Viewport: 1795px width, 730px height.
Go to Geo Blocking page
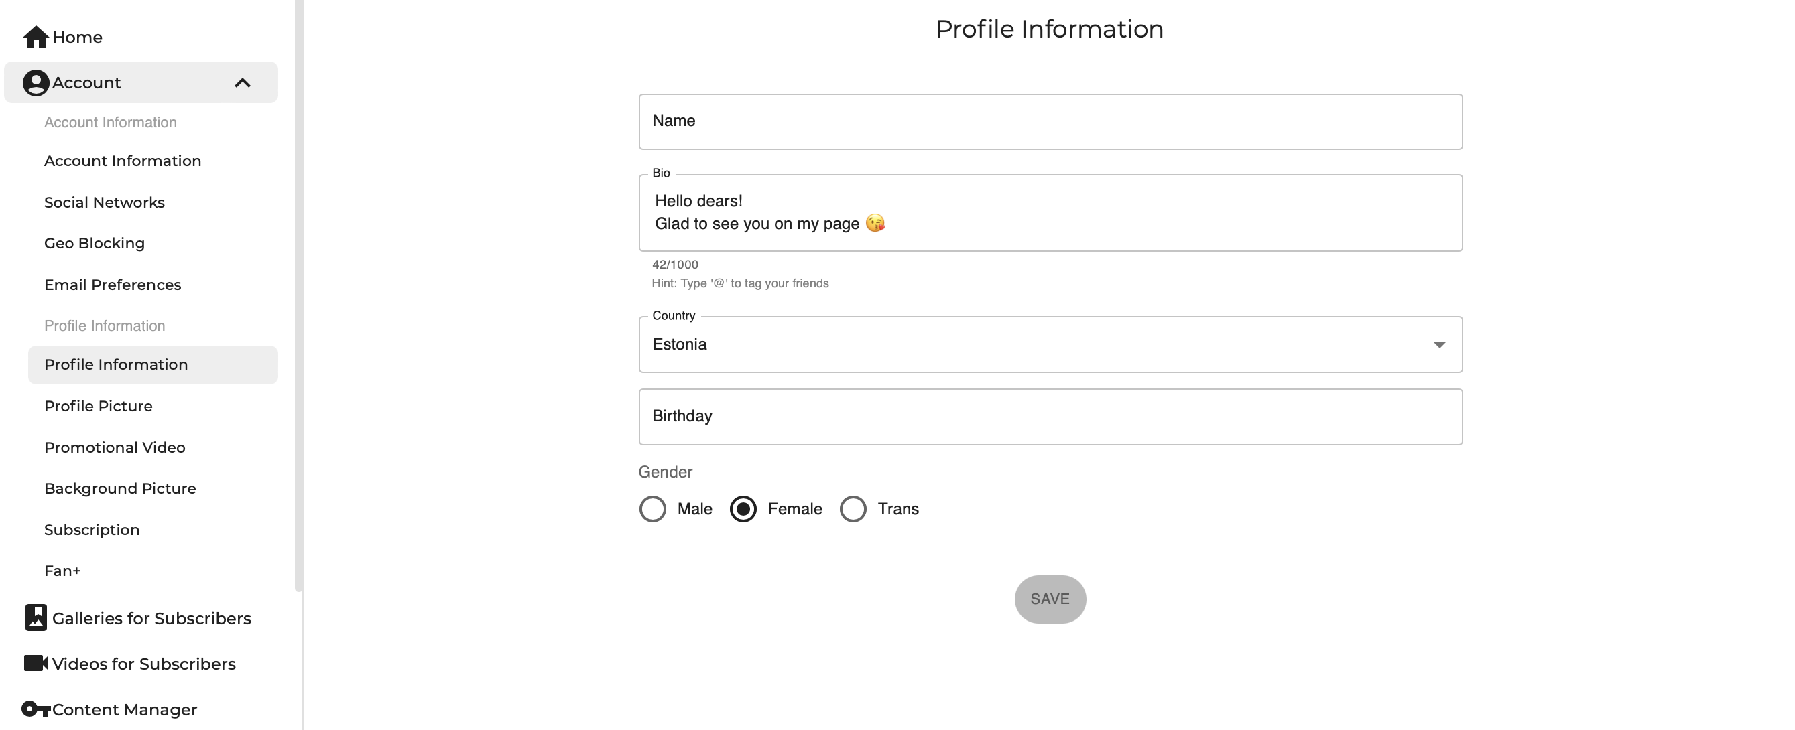click(x=95, y=244)
